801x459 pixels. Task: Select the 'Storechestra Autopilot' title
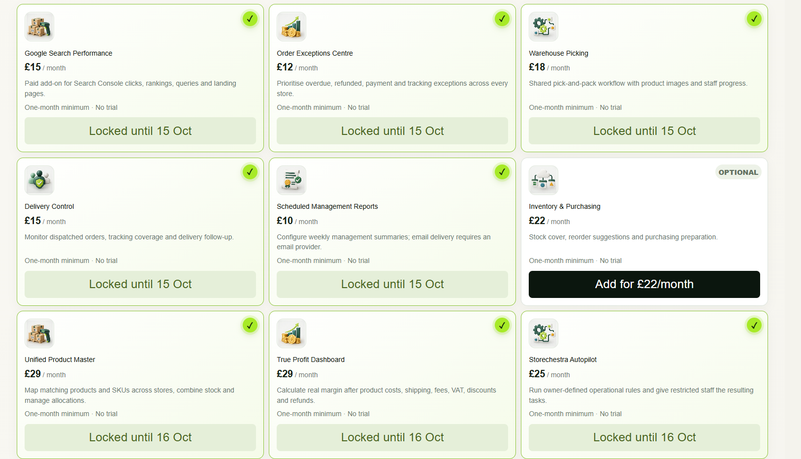(563, 360)
